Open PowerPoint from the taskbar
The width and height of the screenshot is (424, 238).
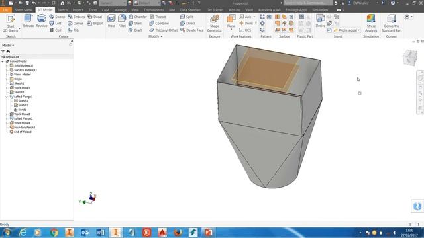pos(208,232)
